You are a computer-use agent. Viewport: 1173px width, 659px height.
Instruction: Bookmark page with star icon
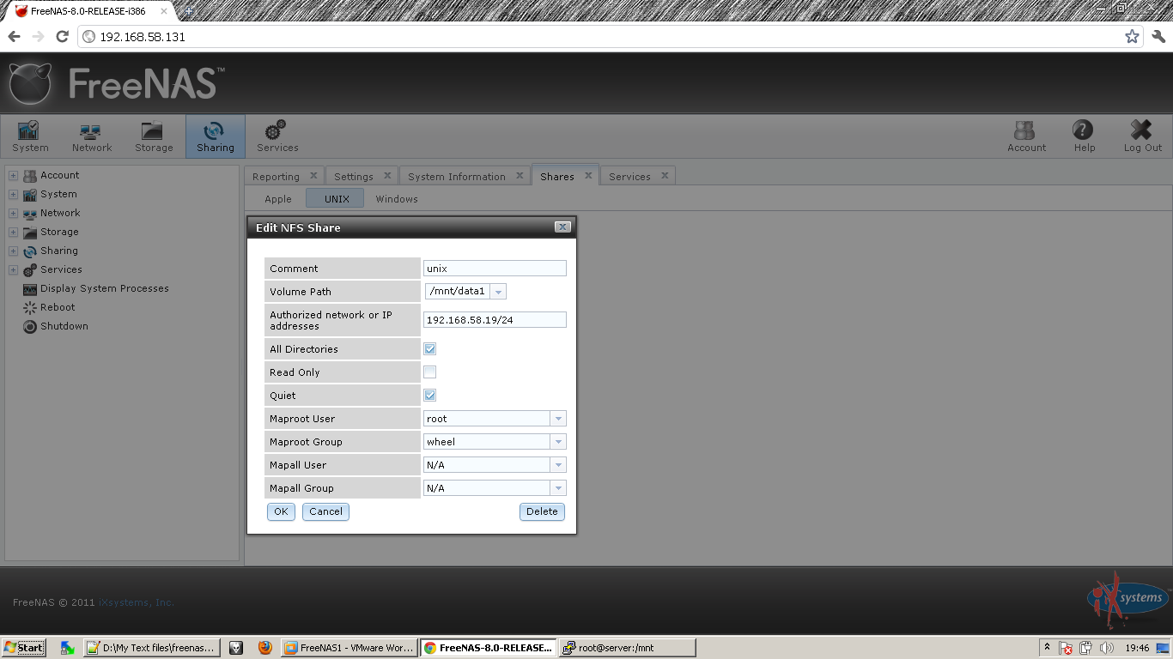point(1132,37)
